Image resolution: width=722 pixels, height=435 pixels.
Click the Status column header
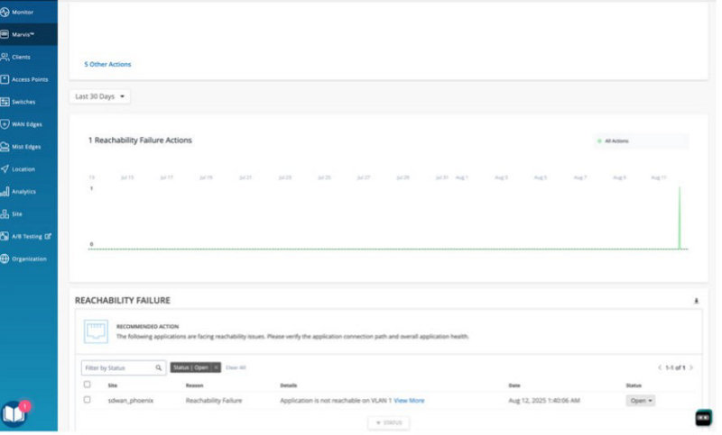tap(634, 385)
